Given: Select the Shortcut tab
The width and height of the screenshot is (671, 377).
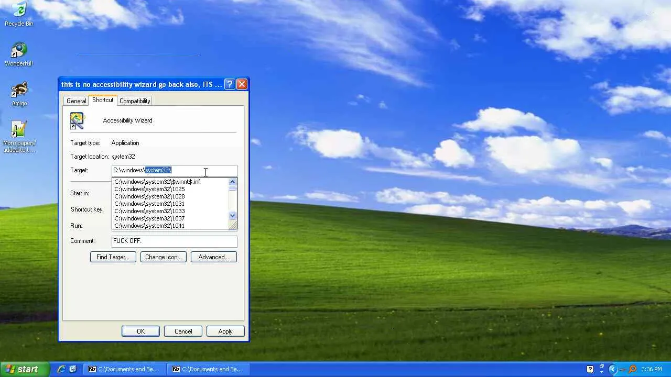Looking at the screenshot, I should coord(103,100).
